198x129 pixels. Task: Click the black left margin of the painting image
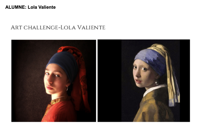tap(110, 81)
